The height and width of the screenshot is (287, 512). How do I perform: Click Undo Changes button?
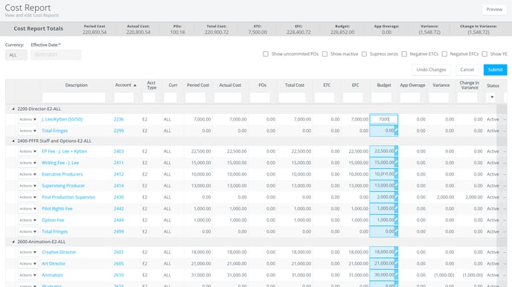click(431, 70)
